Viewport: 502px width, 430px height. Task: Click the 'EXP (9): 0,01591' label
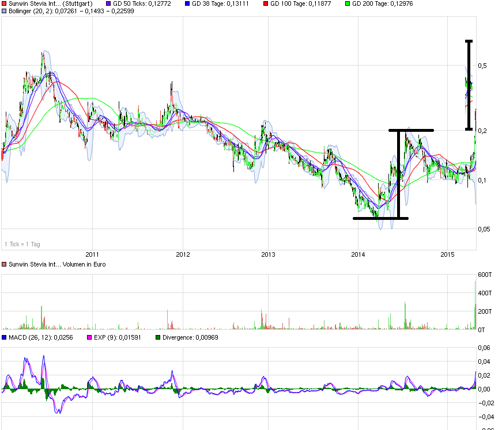117,337
